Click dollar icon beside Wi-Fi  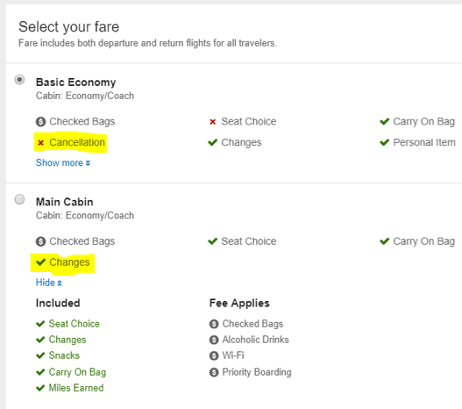pyautogui.click(x=214, y=355)
